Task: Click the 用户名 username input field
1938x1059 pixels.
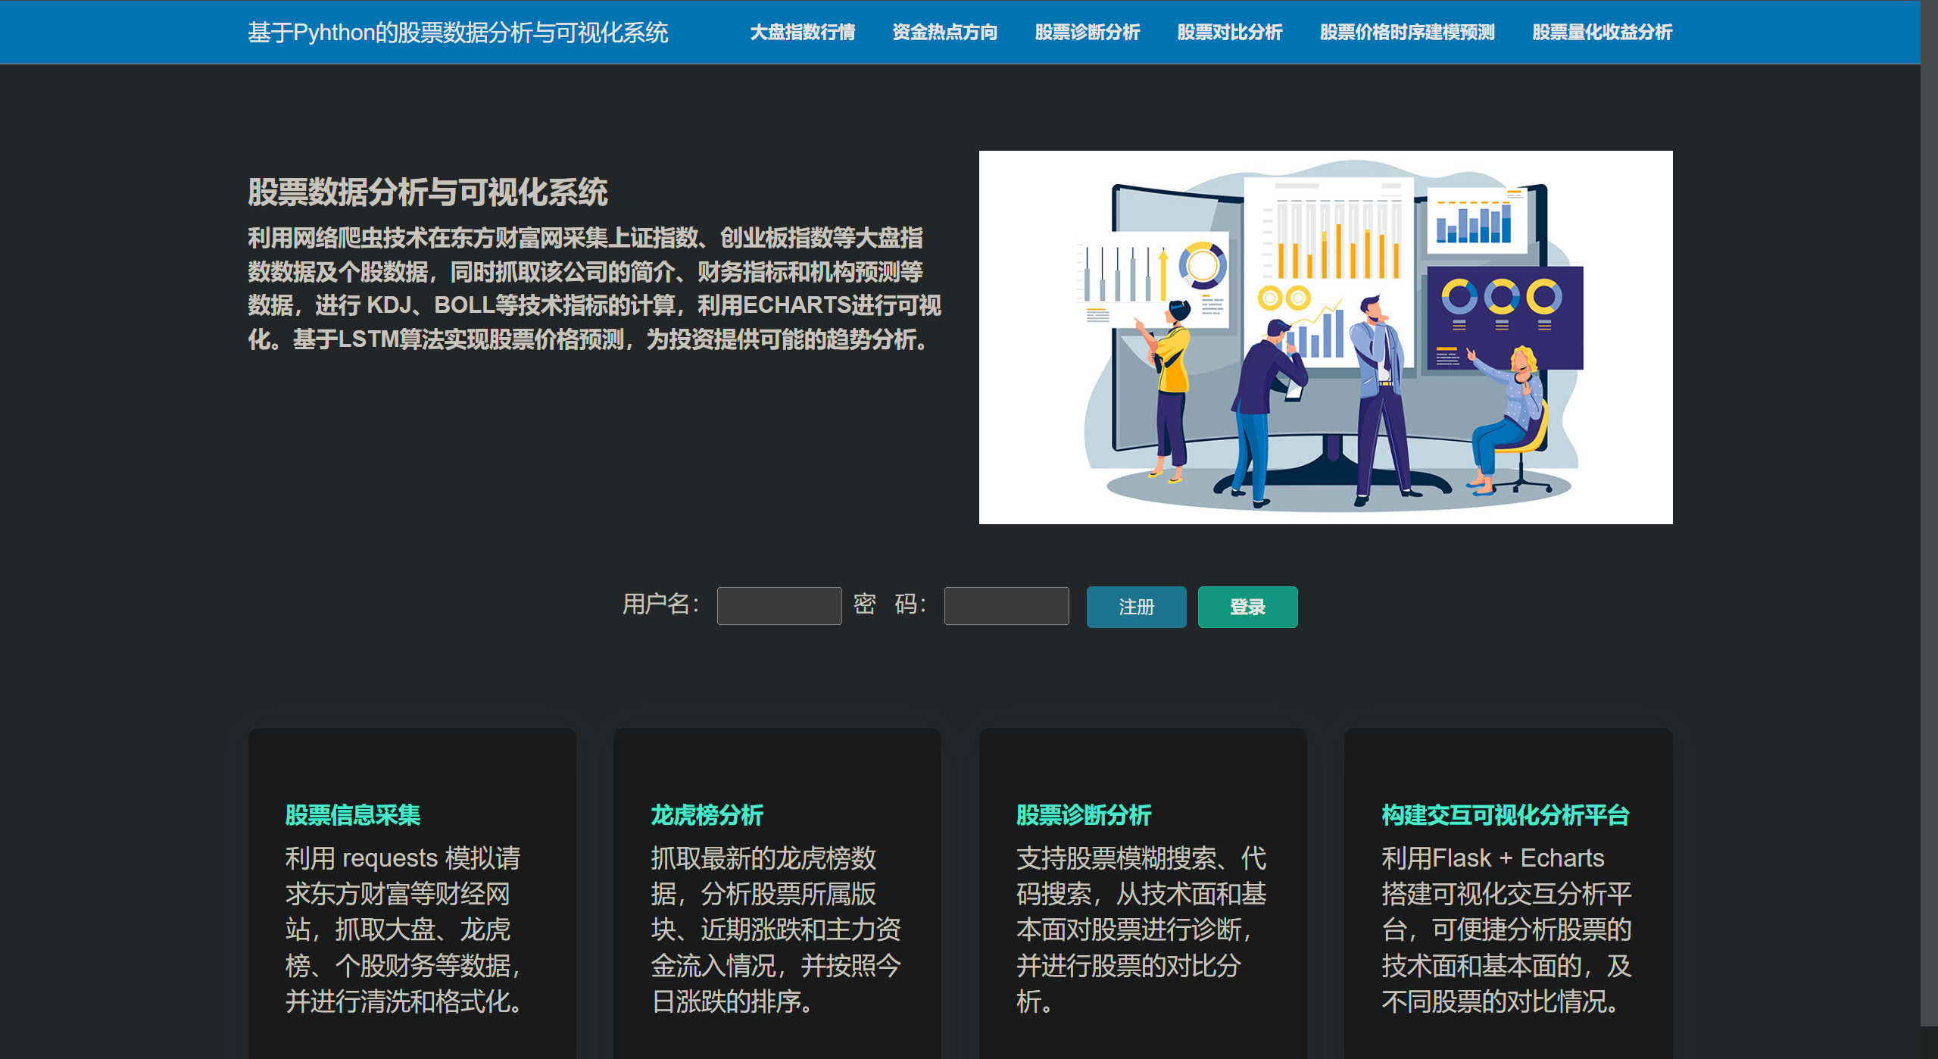Action: coord(778,606)
